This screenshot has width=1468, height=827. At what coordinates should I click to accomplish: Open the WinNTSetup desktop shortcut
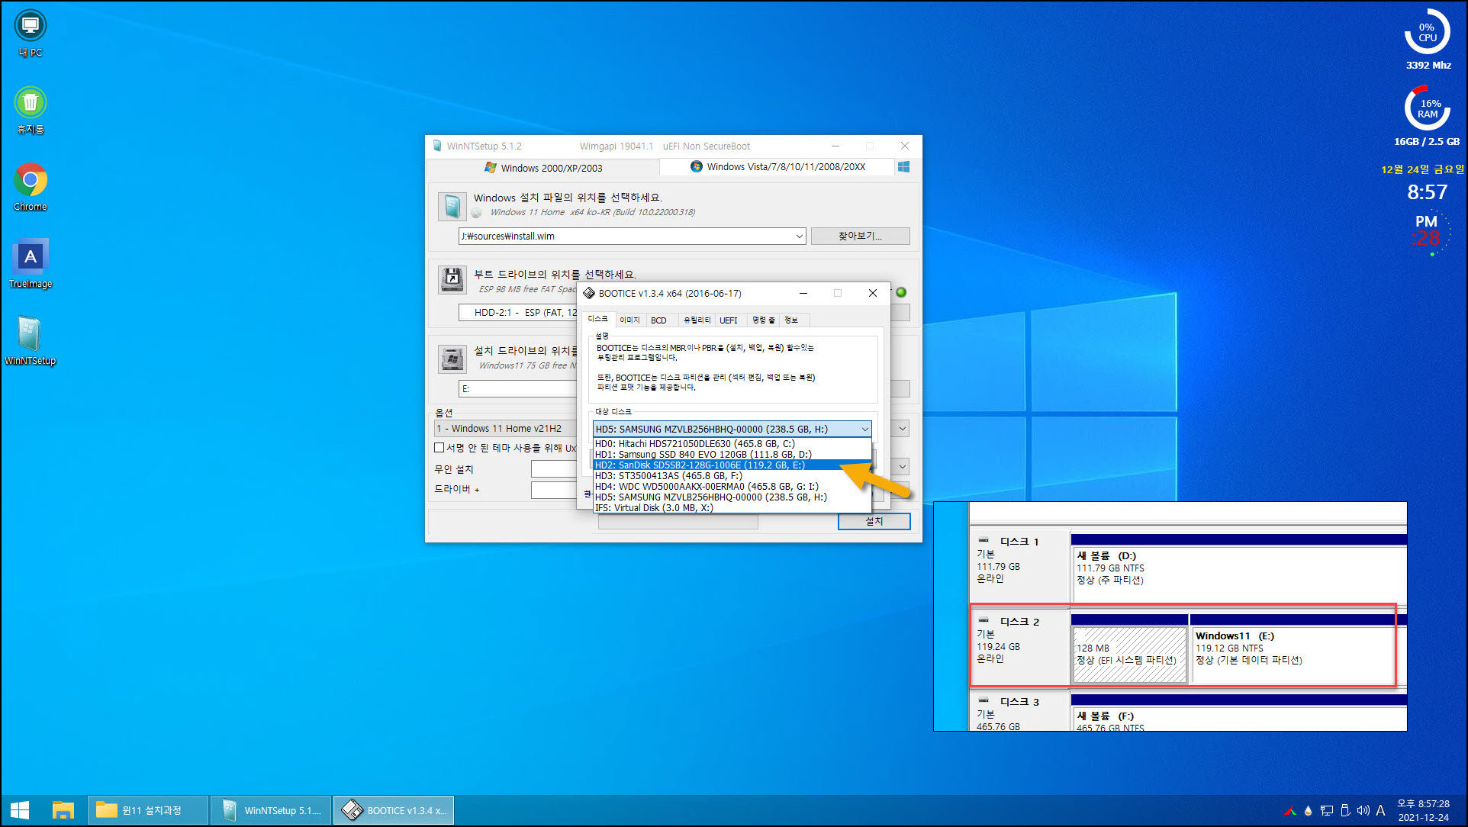point(31,341)
